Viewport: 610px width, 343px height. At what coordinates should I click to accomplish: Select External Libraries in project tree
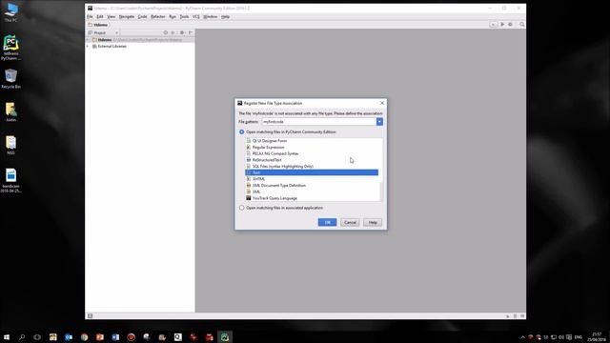(x=112, y=47)
